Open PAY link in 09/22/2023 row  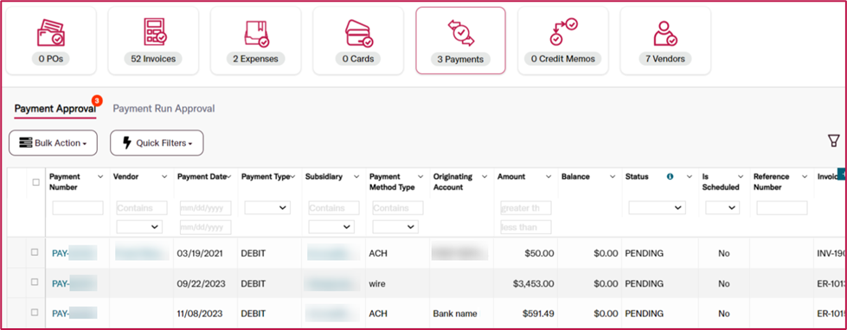coord(74,283)
